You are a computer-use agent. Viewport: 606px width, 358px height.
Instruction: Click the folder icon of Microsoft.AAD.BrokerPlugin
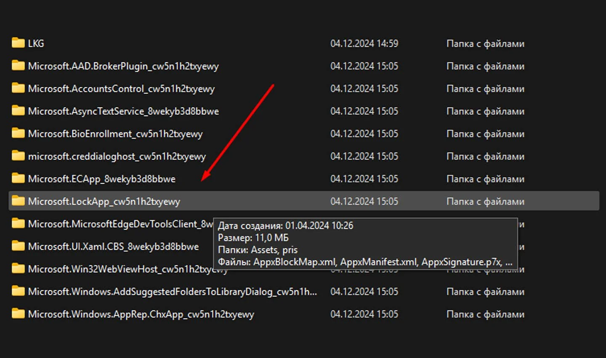click(x=18, y=66)
